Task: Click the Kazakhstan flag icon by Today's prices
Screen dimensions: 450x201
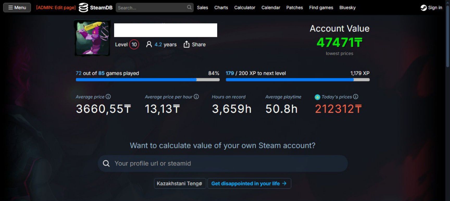Action: (317, 97)
